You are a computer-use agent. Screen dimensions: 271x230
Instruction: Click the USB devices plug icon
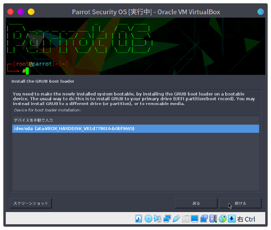tap(176, 218)
